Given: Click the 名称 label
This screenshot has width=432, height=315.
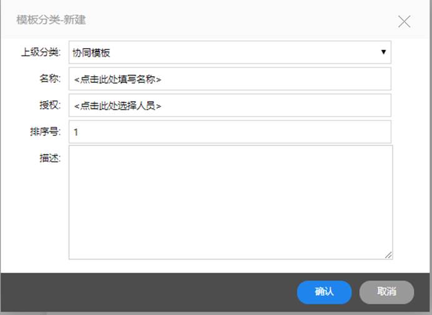Looking at the screenshot, I should coord(50,79).
